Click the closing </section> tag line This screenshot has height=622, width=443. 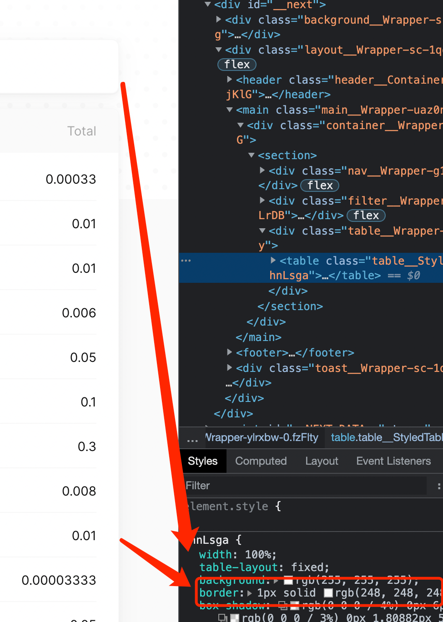tap(290, 306)
